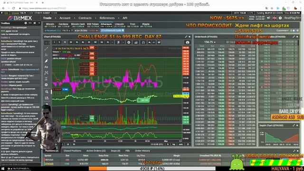Image resolution: width=304 pixels, height=171 pixels.
Task: Open the Customize dropdown
Action: 282,30
